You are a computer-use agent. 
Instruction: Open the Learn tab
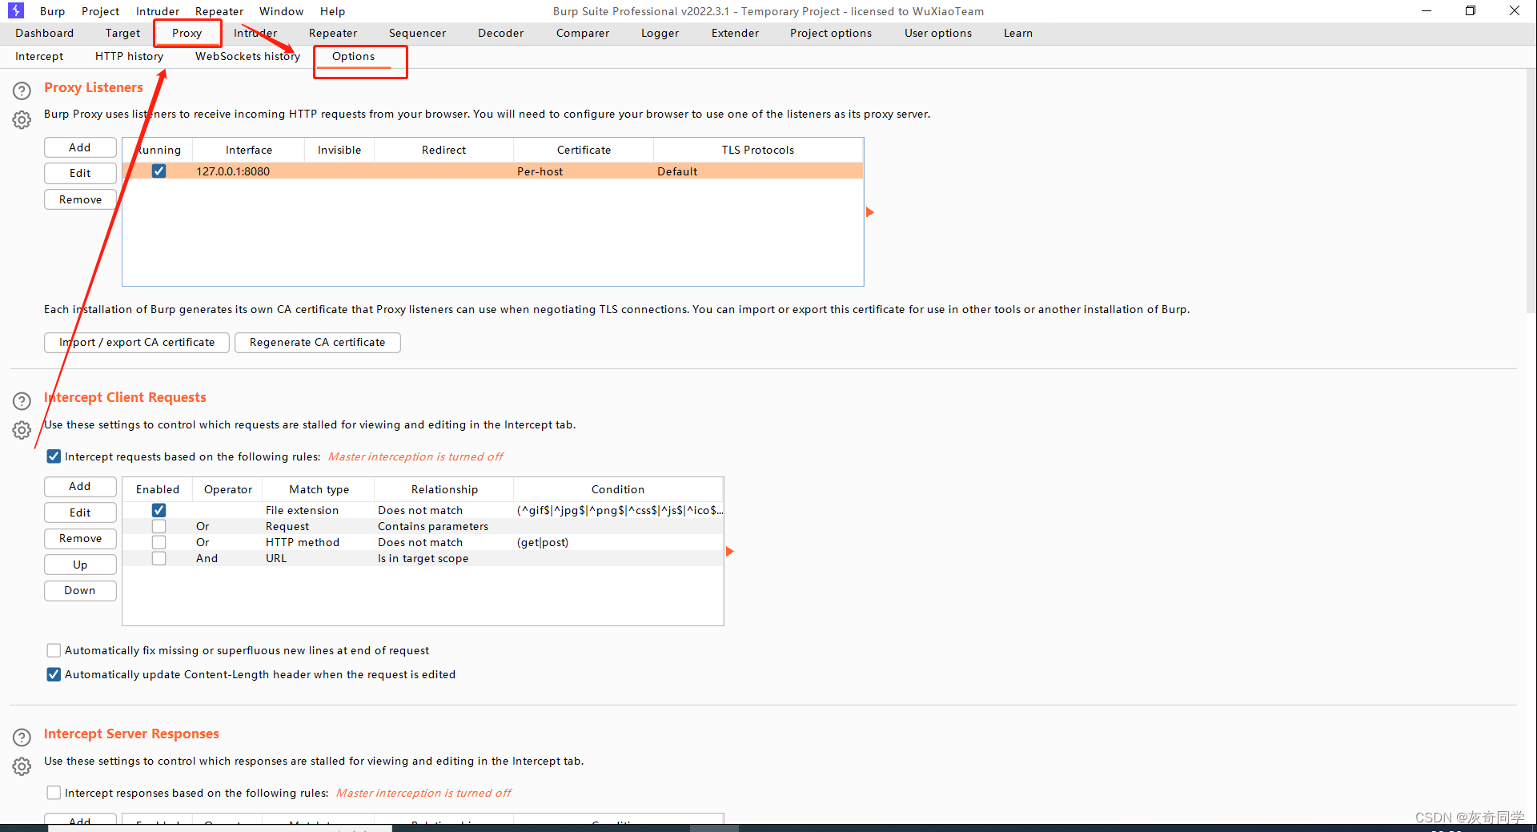[x=1018, y=33]
